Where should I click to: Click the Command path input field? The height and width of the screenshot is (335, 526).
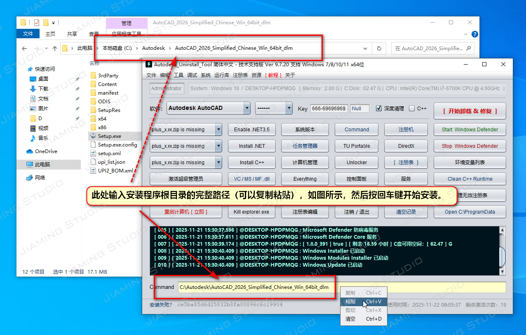tap(342, 287)
